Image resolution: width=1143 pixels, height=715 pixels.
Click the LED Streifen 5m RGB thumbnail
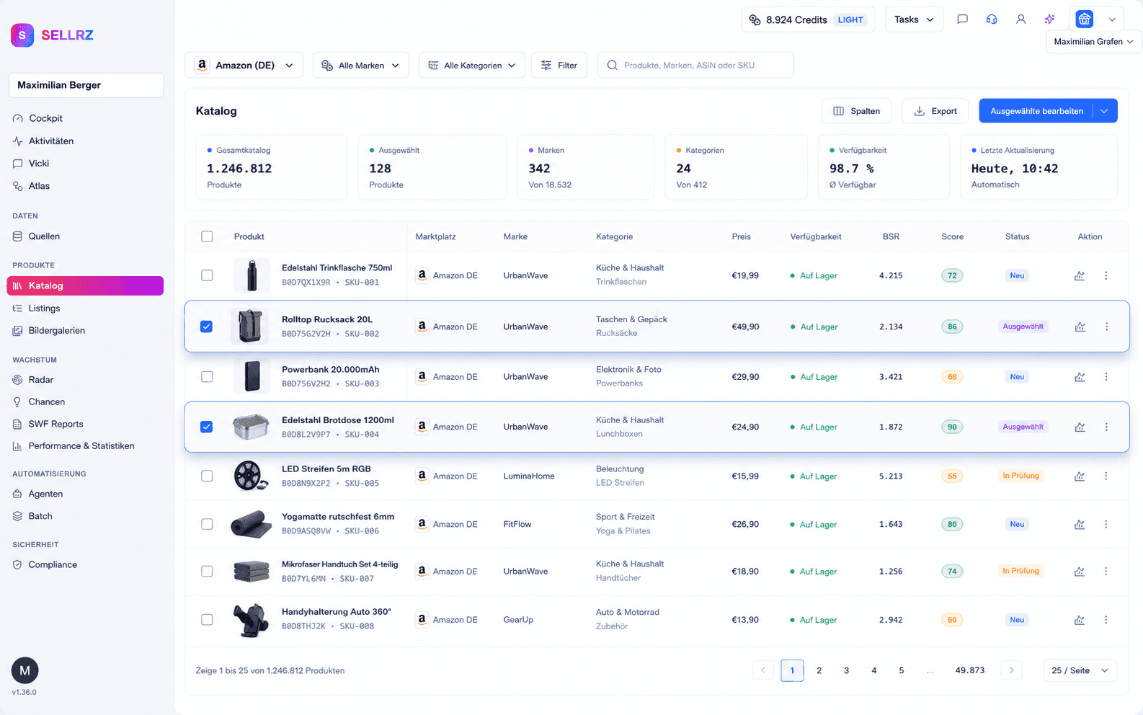click(252, 476)
